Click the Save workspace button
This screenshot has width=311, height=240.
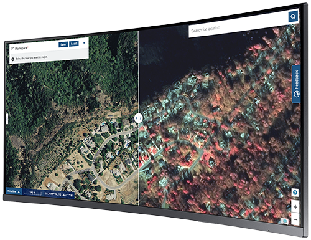point(63,44)
